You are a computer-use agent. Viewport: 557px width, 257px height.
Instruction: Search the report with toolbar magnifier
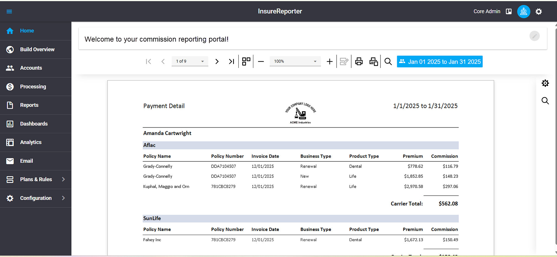[388, 61]
